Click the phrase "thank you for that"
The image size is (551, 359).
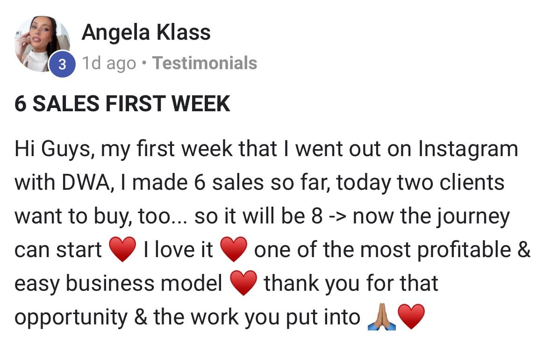coord(351,283)
